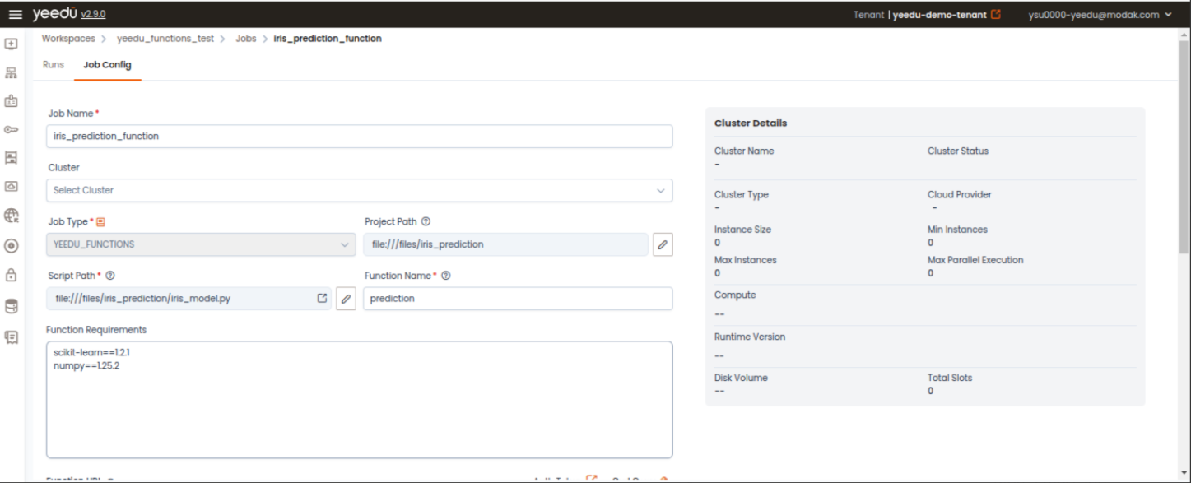This screenshot has width=1191, height=483.
Task: Click the message-list sidebar icon
Action: tap(12, 337)
